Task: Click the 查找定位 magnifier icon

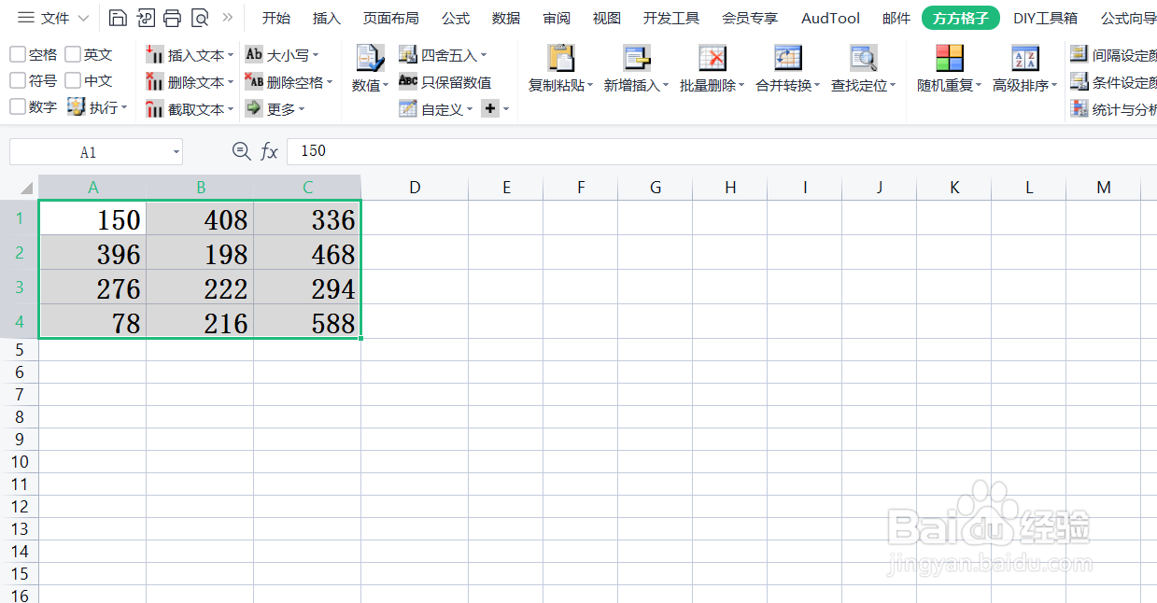Action: click(x=864, y=58)
